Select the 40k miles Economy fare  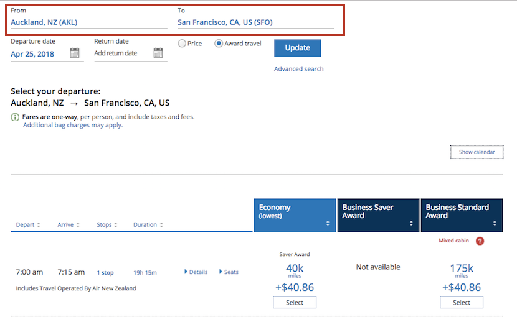[x=295, y=303]
